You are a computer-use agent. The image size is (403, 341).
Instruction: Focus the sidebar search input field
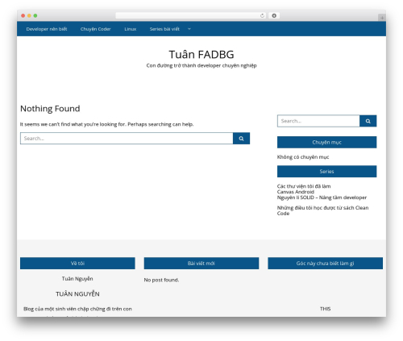[318, 121]
